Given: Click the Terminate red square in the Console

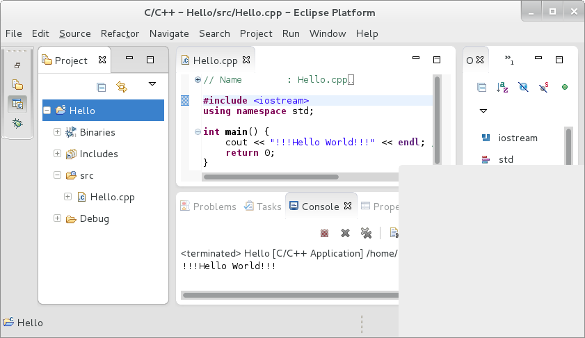Looking at the screenshot, I should (x=325, y=233).
